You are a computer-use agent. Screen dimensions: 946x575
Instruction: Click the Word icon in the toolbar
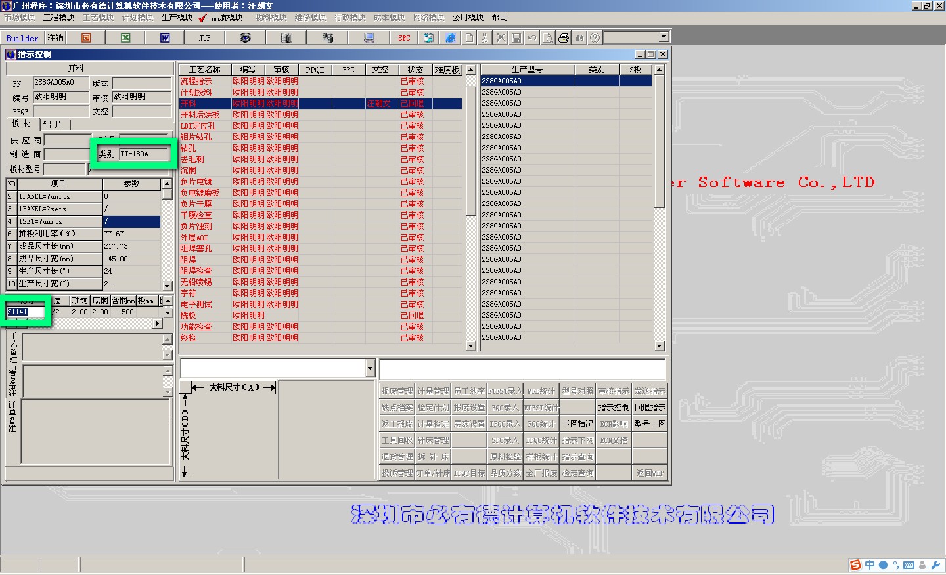[165, 38]
